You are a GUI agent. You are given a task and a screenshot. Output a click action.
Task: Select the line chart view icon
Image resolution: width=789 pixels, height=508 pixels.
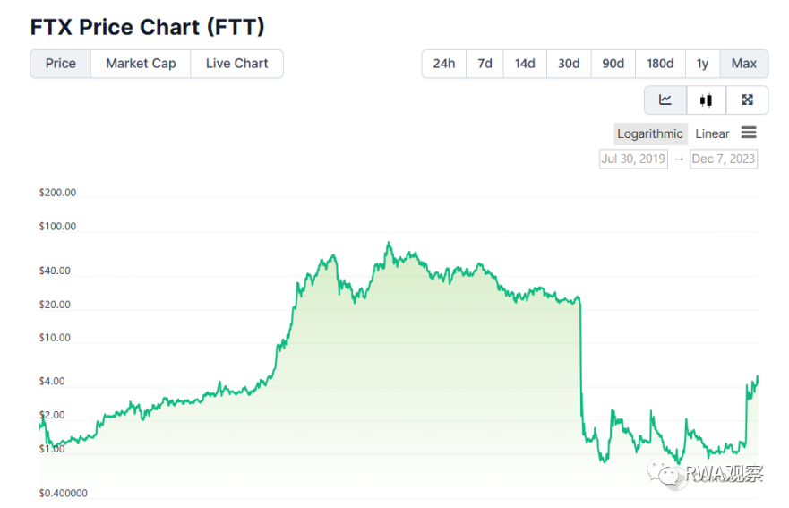point(665,100)
